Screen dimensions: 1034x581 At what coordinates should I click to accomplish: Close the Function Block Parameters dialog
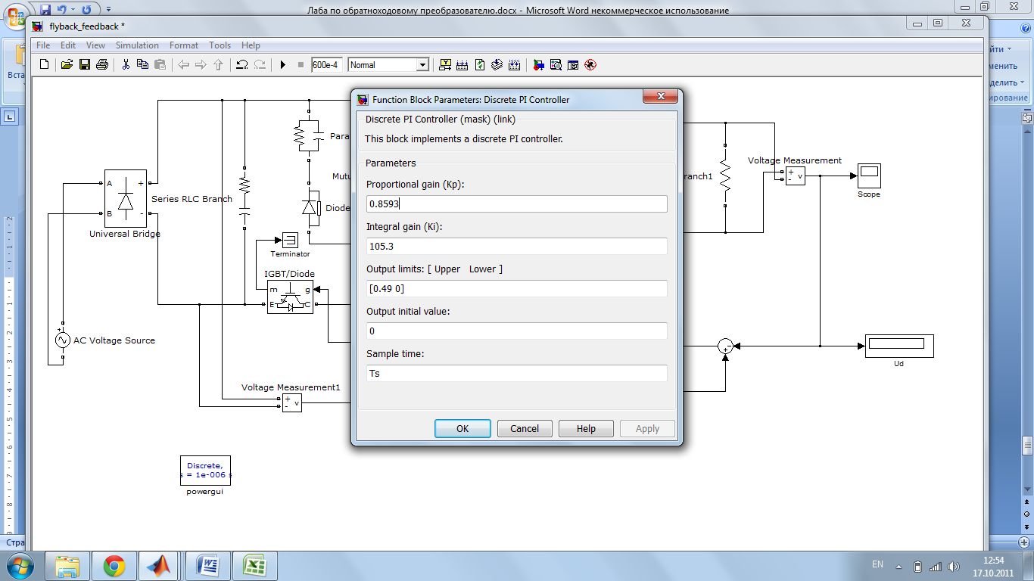click(x=660, y=97)
